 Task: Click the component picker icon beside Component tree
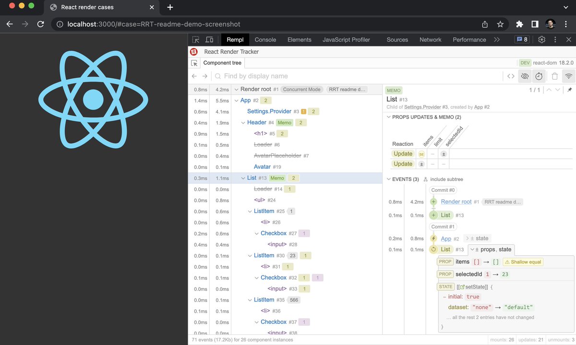194,63
